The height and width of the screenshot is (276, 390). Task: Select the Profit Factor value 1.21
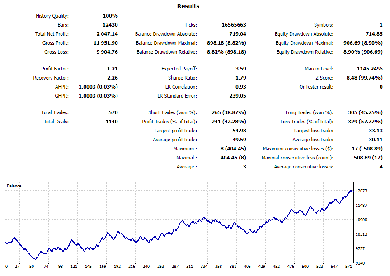112,68
